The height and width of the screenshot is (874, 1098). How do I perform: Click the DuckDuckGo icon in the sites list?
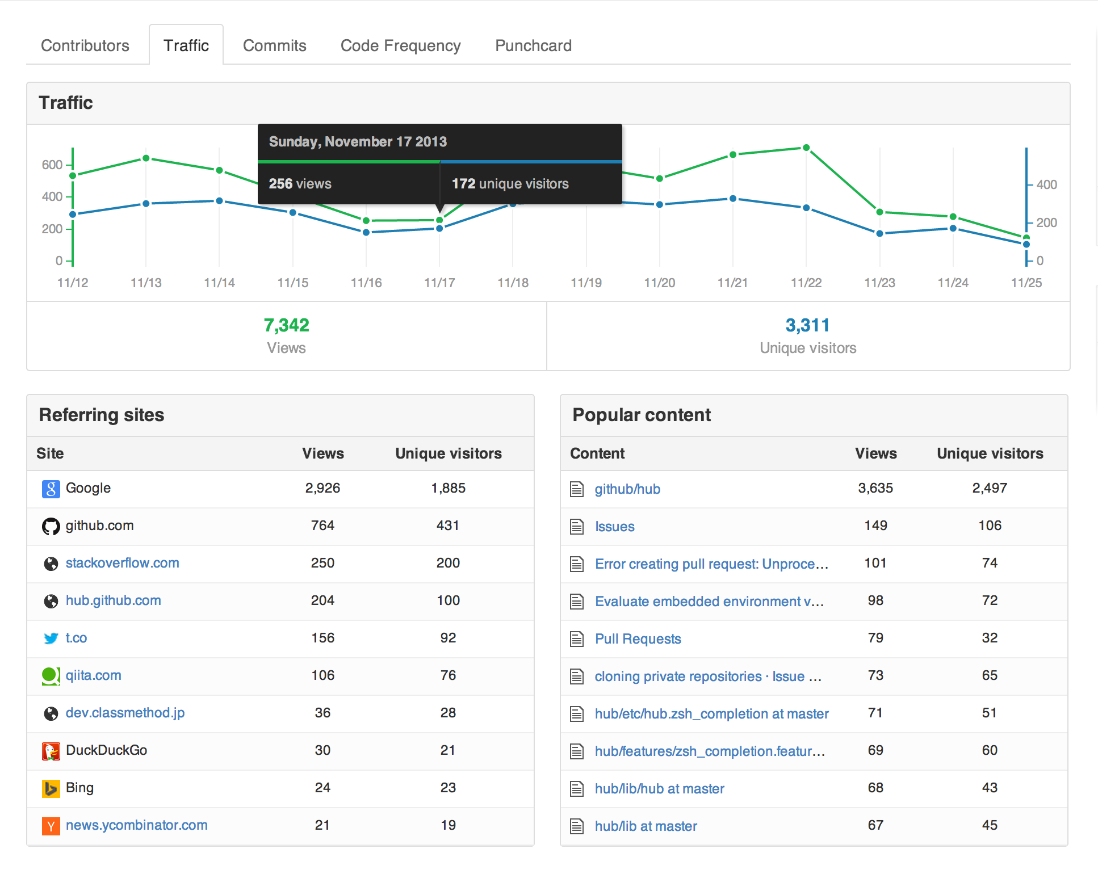coord(51,750)
